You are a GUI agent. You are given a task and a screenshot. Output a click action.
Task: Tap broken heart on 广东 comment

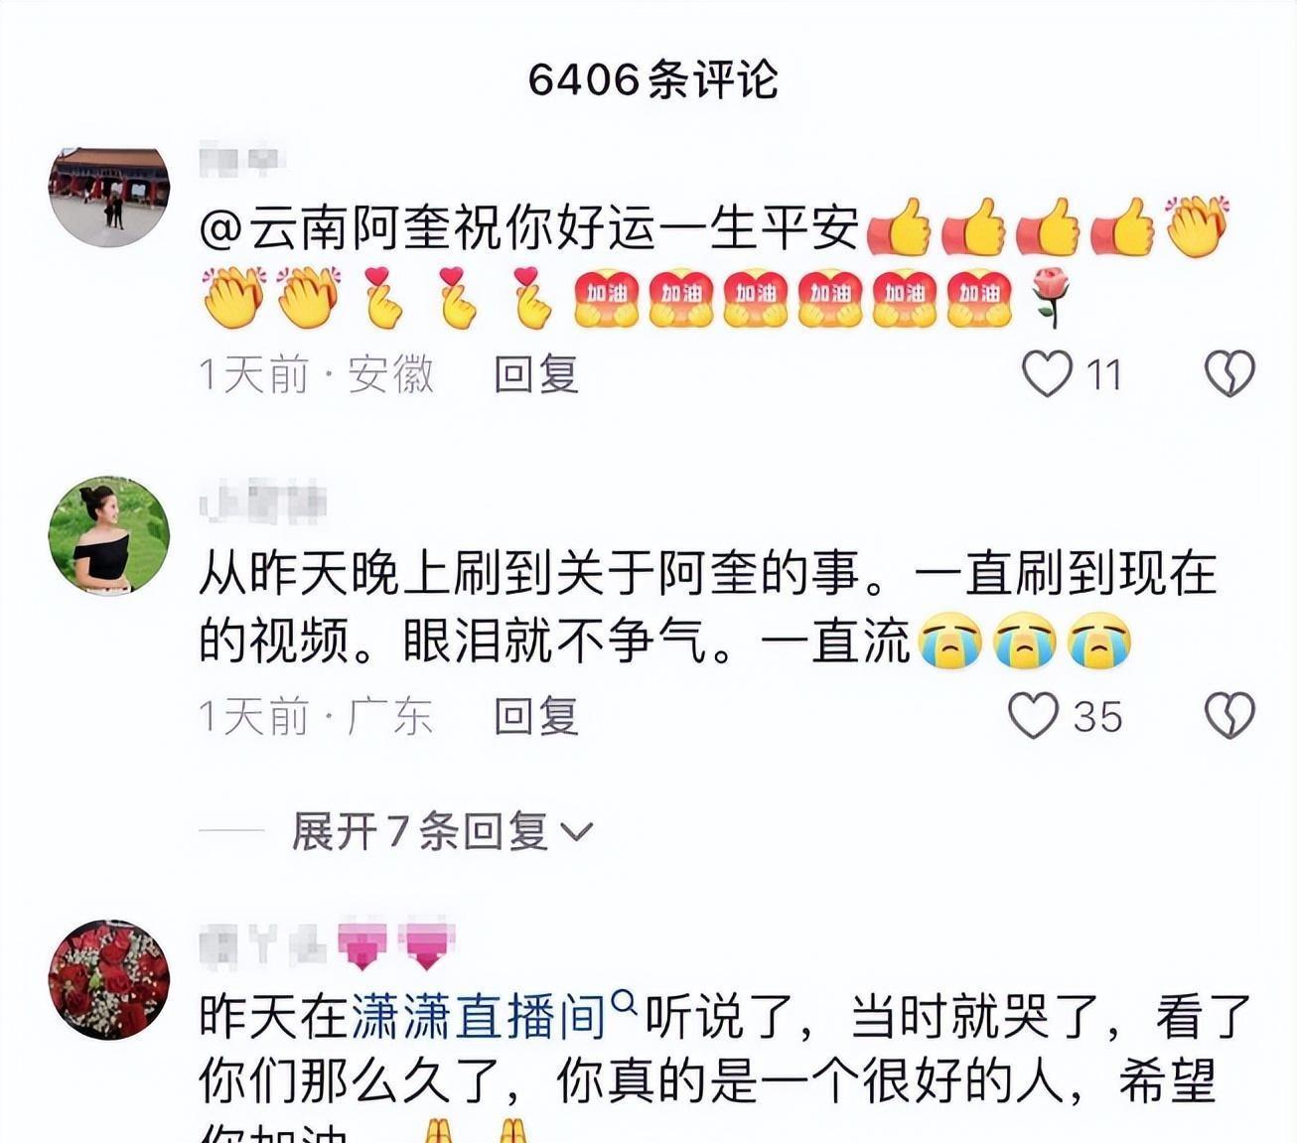coord(1229,716)
